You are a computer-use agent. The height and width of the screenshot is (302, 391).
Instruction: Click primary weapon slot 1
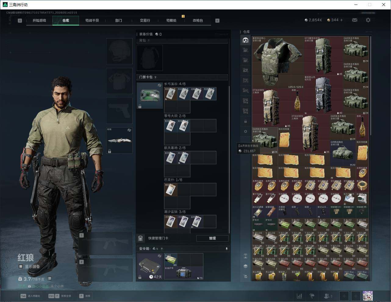coord(106,243)
